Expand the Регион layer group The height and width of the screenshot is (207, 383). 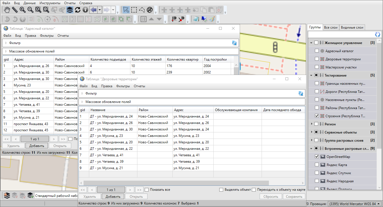(311, 124)
